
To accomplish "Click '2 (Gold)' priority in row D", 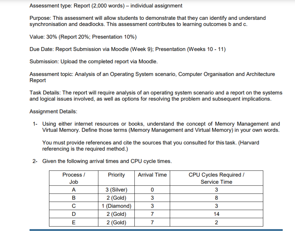I will click(116, 214).
